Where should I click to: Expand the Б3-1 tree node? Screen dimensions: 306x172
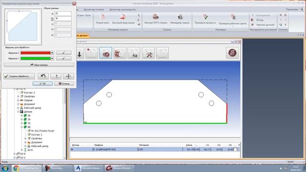(14, 157)
